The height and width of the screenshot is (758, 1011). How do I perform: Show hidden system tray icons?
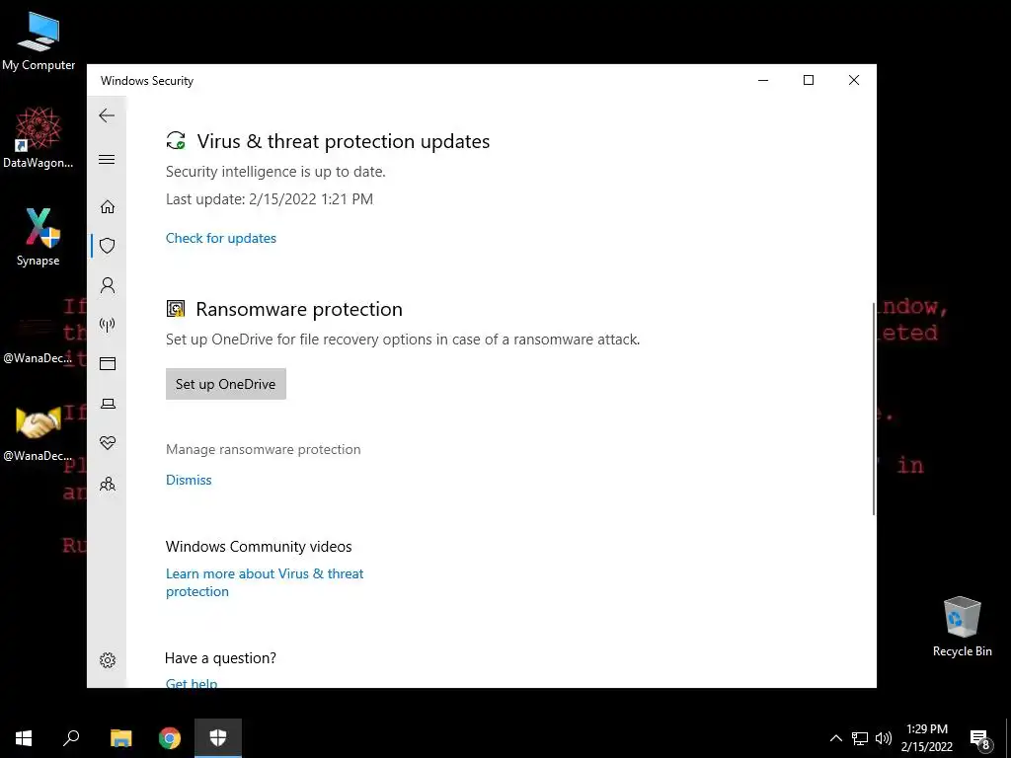click(835, 738)
